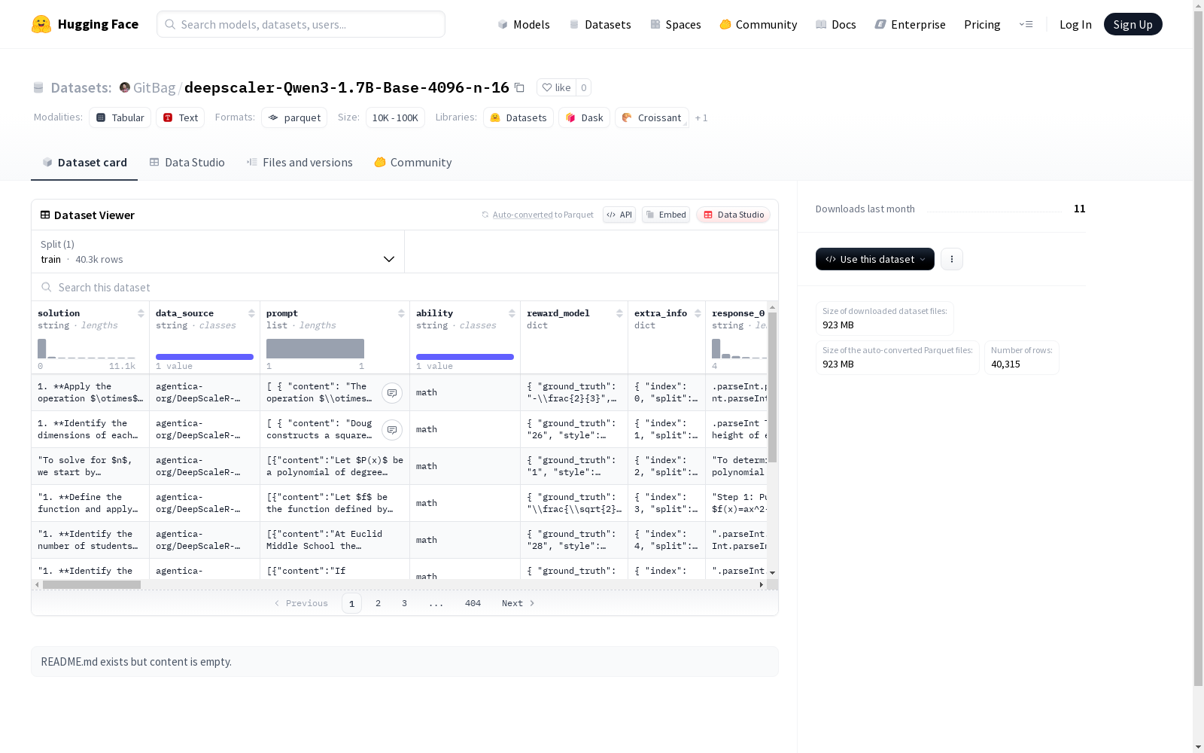1204x753 pixels.
Task: Open the extra navigation menu icon
Action: pos(1026,24)
